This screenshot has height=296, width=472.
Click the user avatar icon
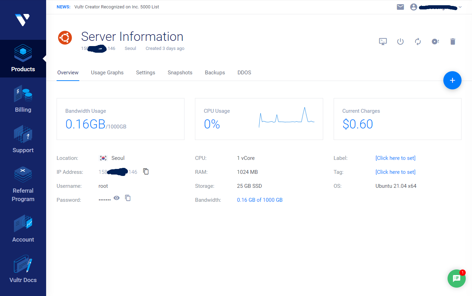(x=414, y=7)
